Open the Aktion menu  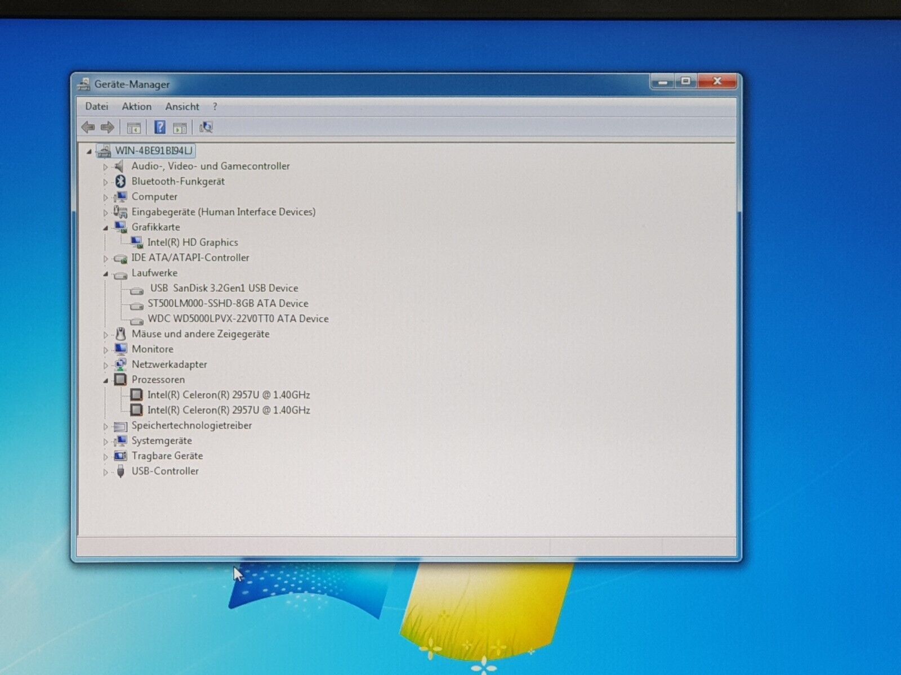click(x=136, y=106)
